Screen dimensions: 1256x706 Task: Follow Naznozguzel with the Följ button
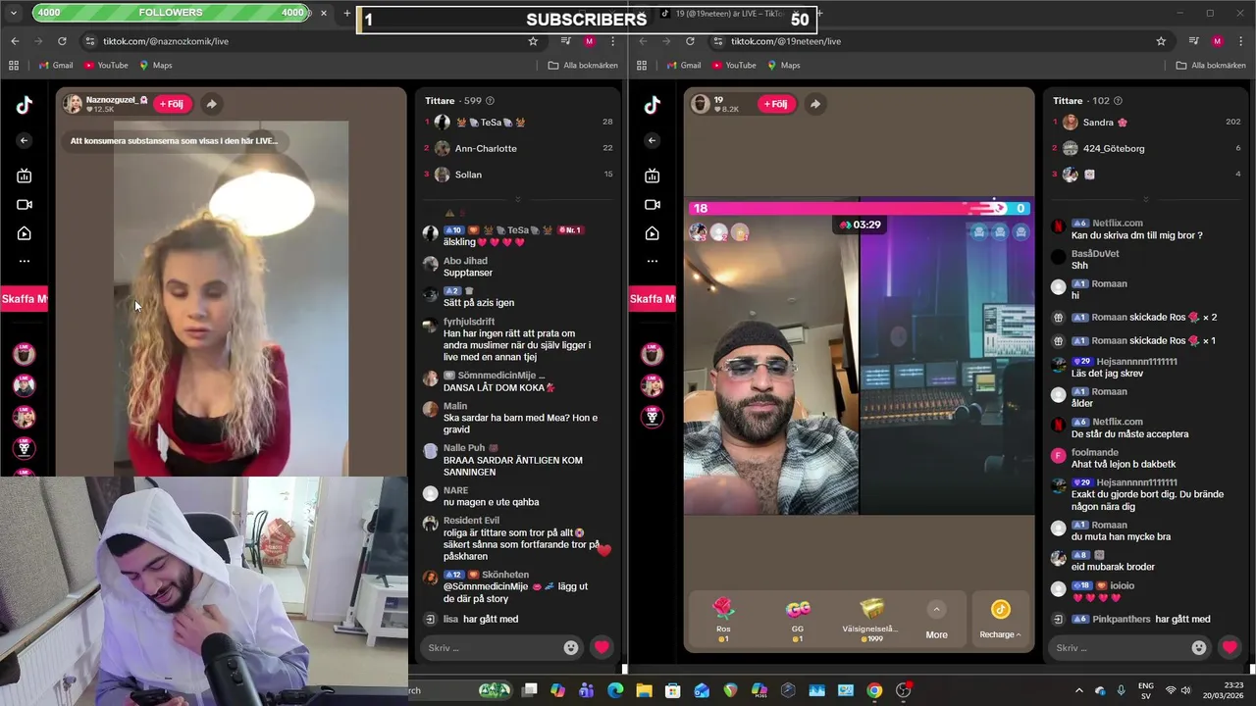(x=172, y=104)
